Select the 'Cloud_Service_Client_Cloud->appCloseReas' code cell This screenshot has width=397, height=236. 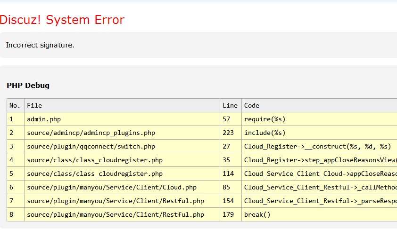[x=319, y=173]
